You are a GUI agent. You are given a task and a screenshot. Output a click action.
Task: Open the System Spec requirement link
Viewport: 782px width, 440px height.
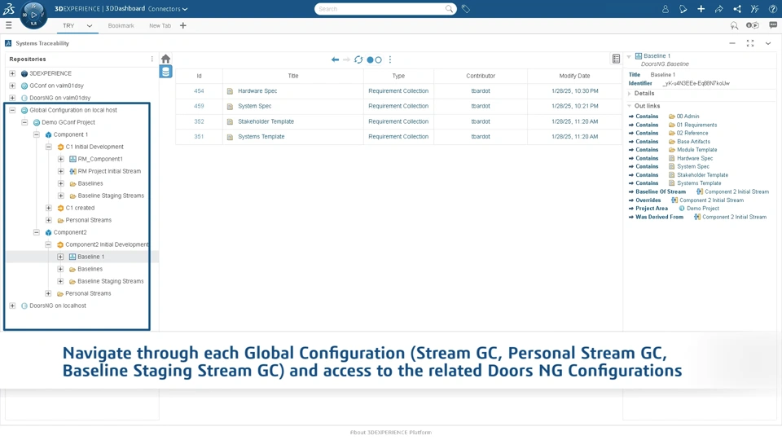coord(254,106)
